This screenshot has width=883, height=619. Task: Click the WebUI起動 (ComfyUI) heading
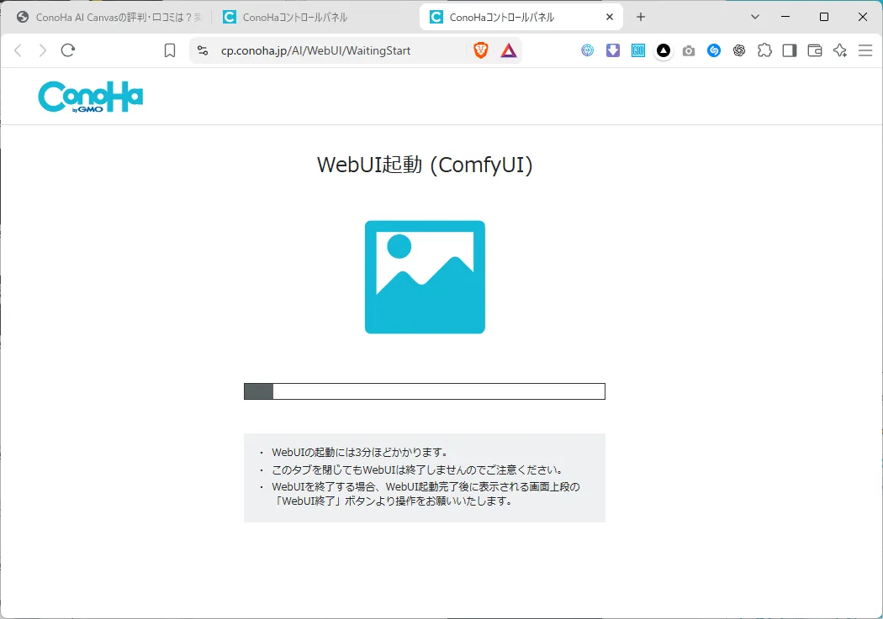click(425, 165)
